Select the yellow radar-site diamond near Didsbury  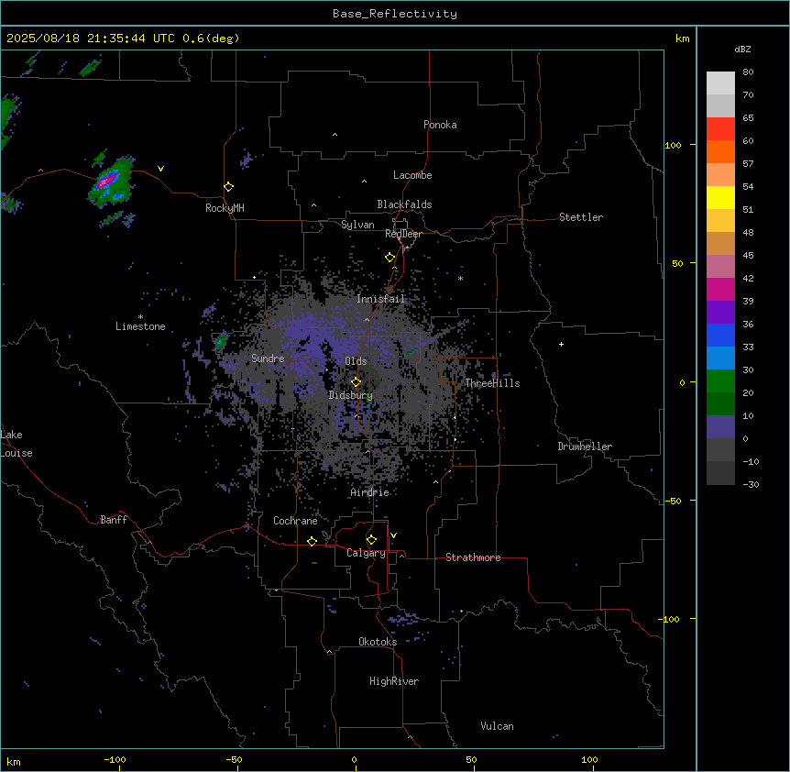[x=357, y=382]
